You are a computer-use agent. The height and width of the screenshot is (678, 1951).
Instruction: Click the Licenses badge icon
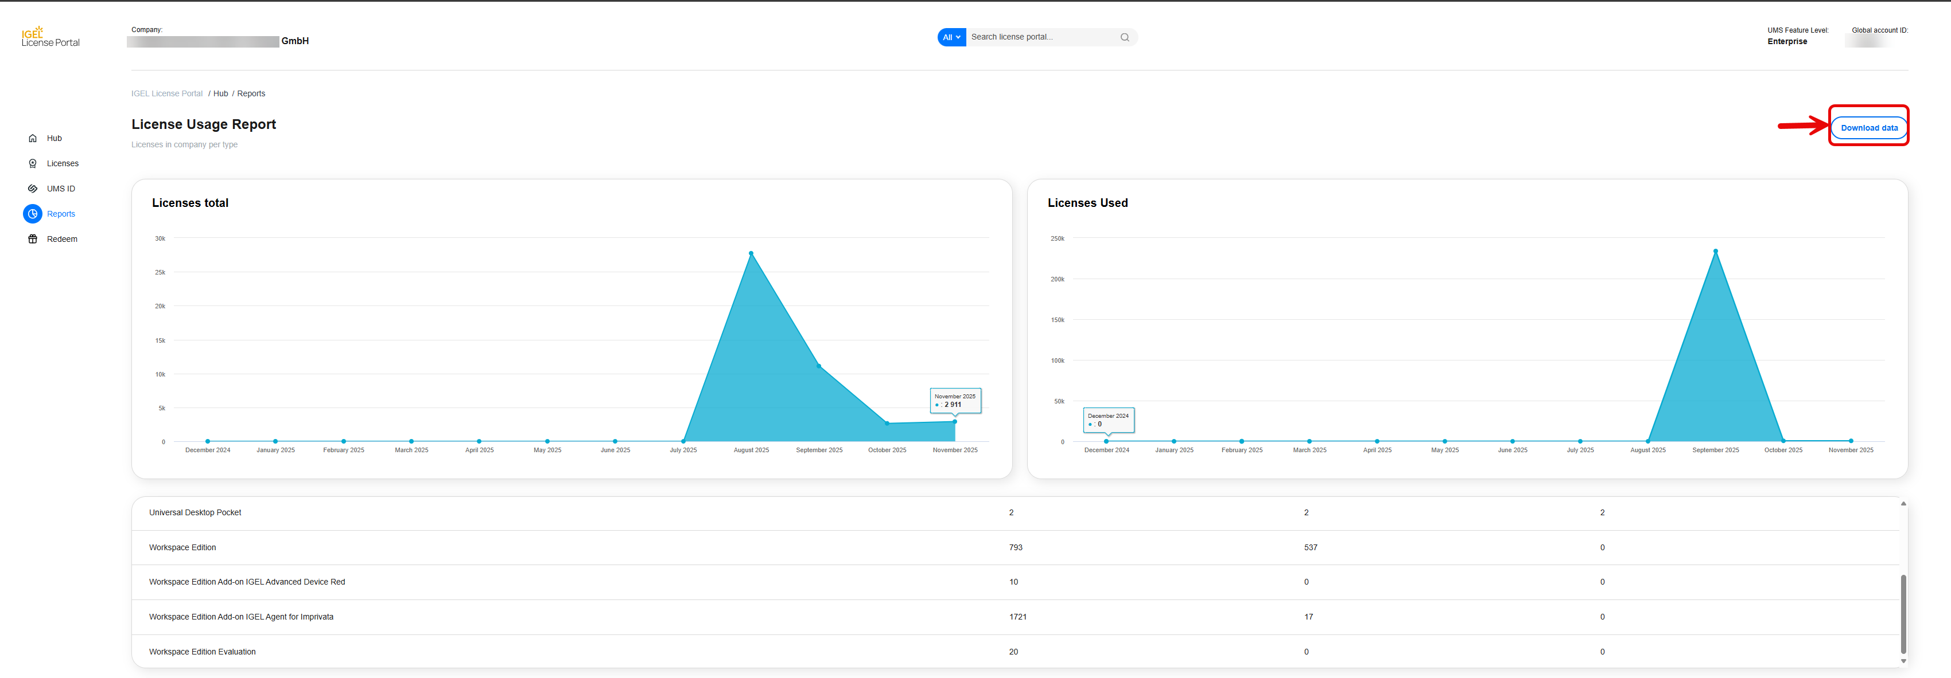tap(33, 163)
